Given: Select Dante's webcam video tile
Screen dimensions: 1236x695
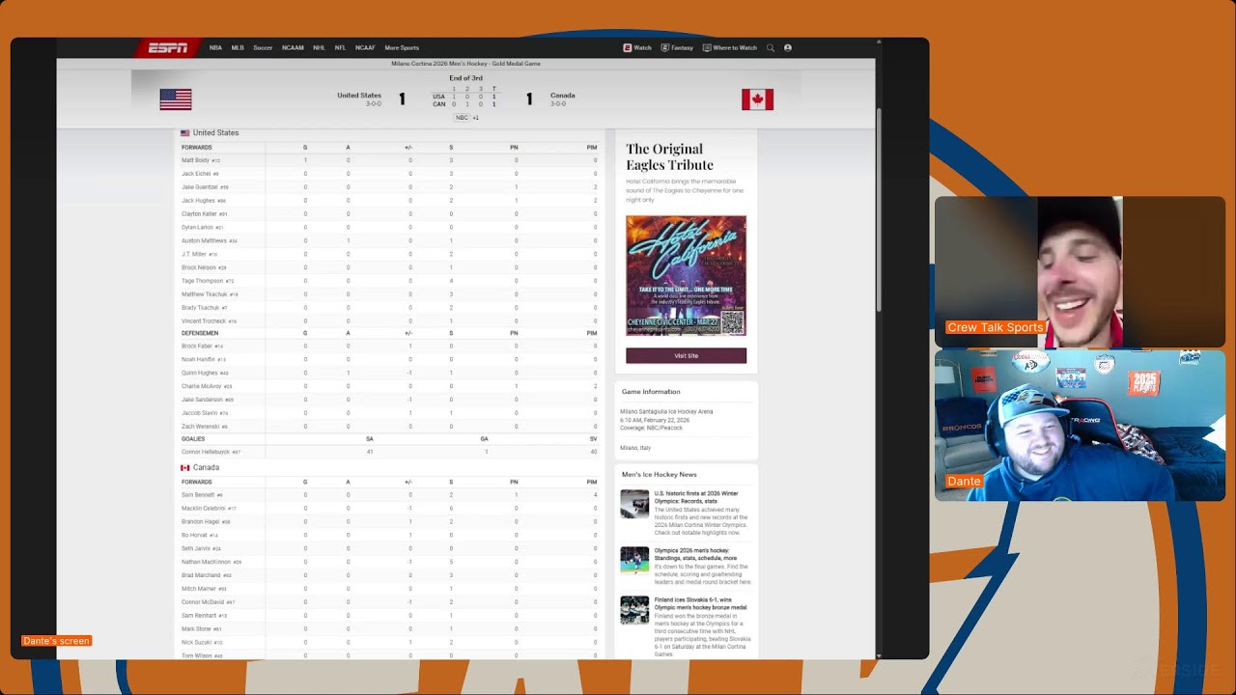Looking at the screenshot, I should 1080,426.
